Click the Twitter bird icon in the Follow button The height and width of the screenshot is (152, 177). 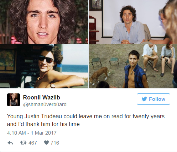(144, 99)
